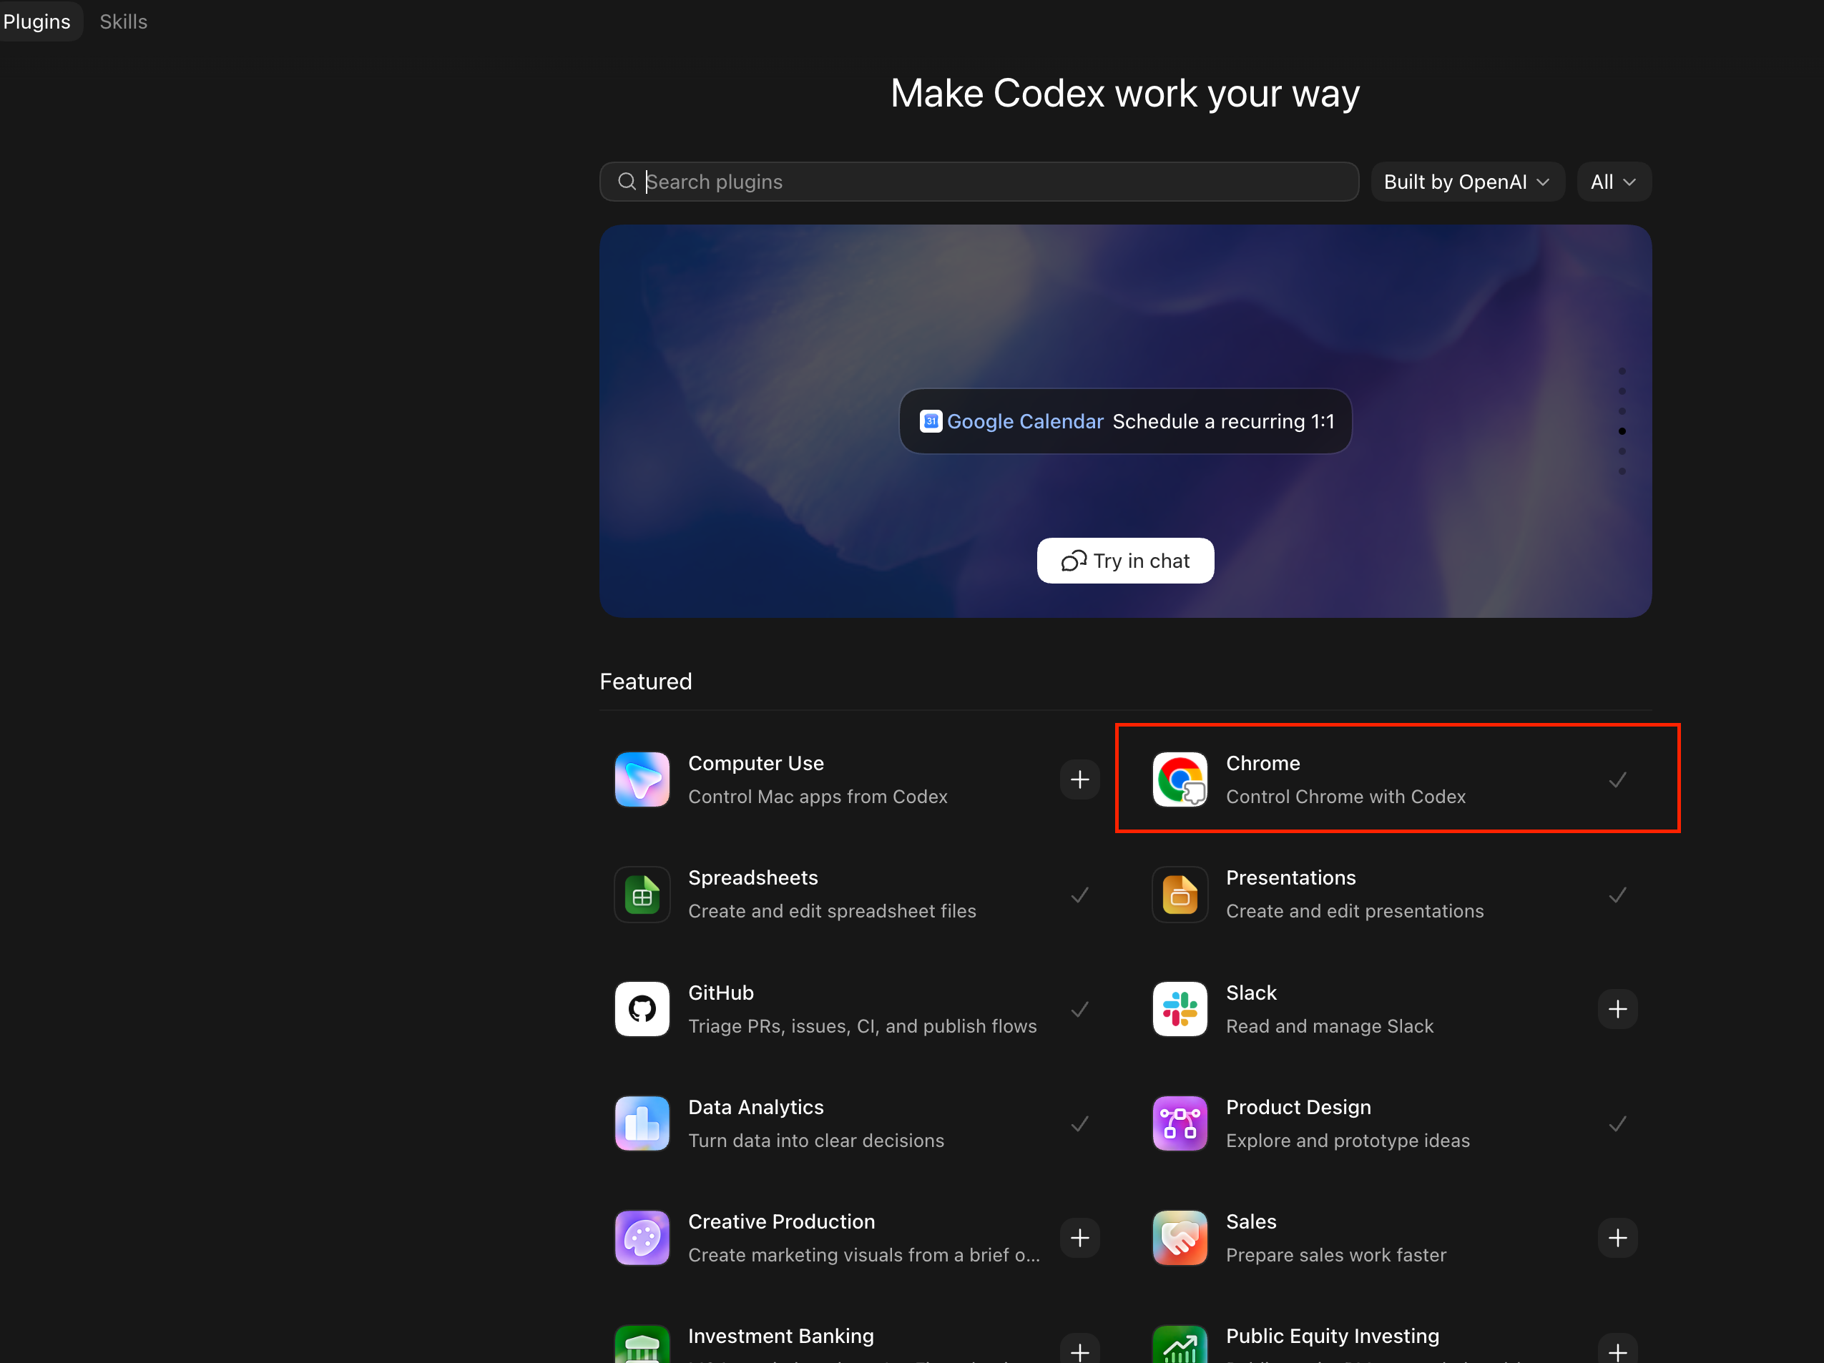Add the Computer Use plugin with plus
Viewport: 1824px width, 1363px height.
(x=1079, y=779)
